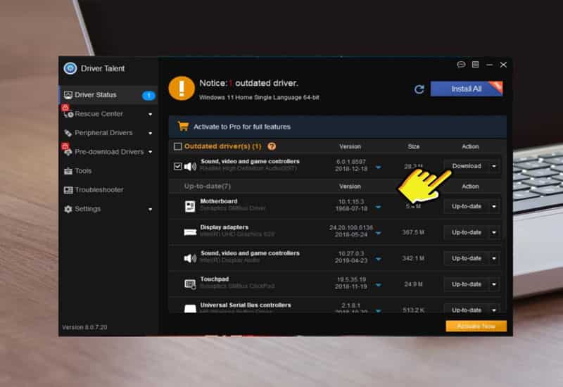Click the shopping cart Activate to Pro icon
Image resolution: width=563 pixels, height=387 pixels.
(x=183, y=127)
